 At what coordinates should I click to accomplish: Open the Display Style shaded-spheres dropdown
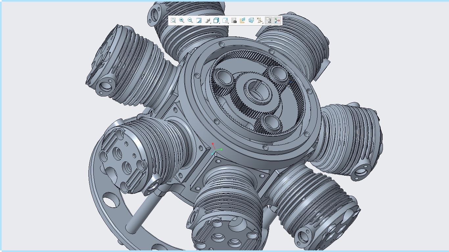208,21
